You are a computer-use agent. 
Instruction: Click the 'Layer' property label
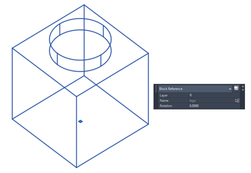coord(164,95)
